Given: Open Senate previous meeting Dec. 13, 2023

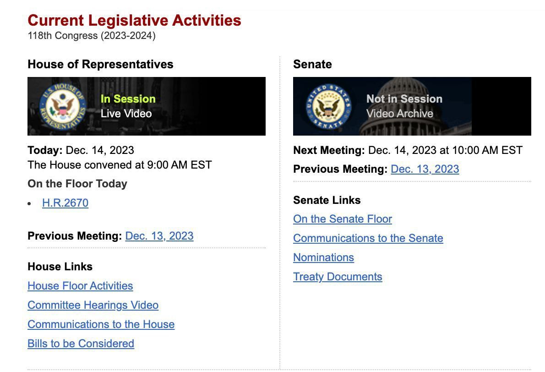Looking at the screenshot, I should [x=425, y=169].
